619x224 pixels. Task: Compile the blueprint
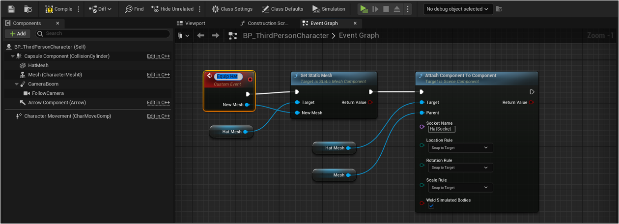tap(59, 9)
